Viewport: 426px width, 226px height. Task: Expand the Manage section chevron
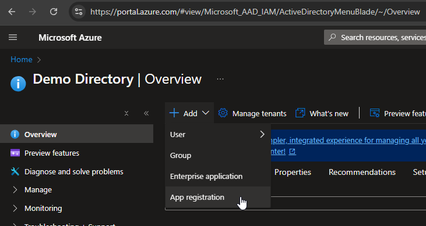[15, 189]
